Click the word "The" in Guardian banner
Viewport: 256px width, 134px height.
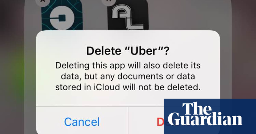(x=197, y=108)
